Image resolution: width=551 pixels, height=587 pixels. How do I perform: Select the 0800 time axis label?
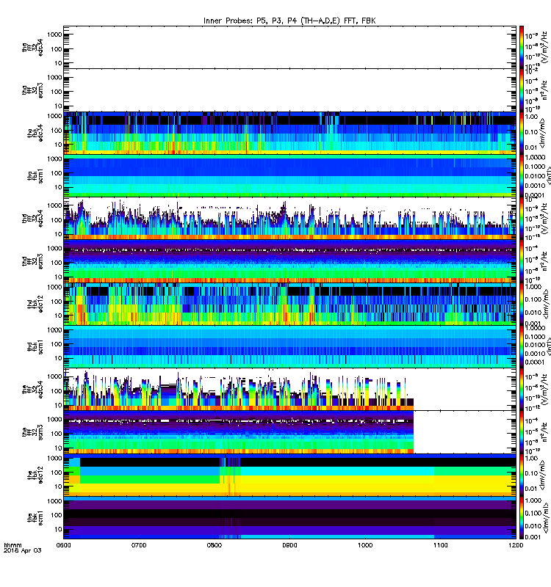point(215,545)
